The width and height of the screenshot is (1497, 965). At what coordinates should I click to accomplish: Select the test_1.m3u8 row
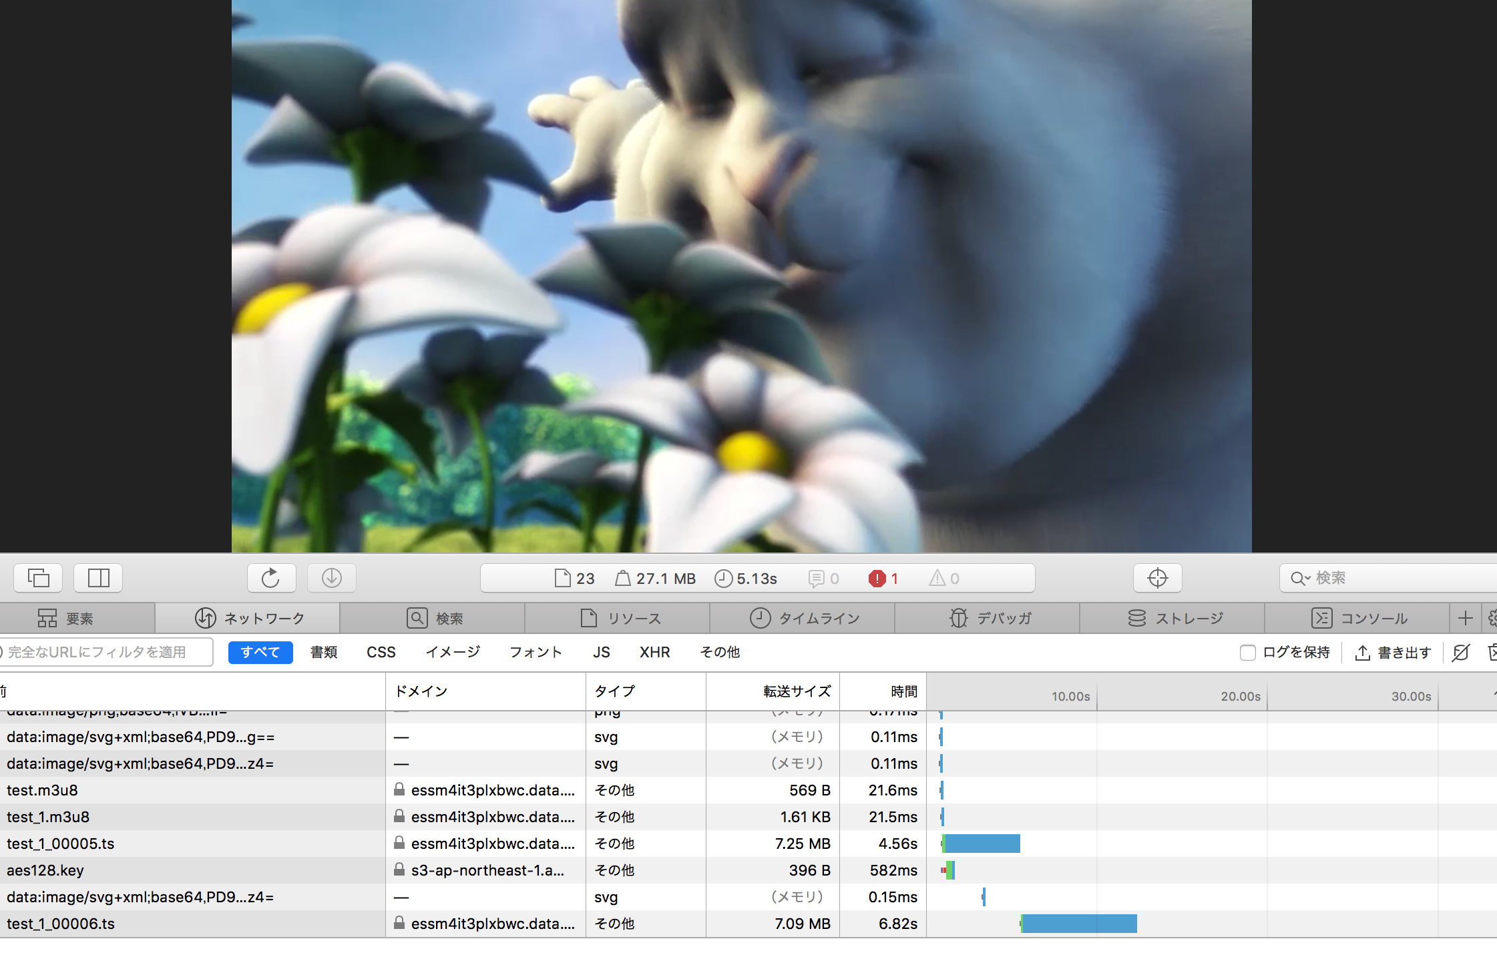748,817
